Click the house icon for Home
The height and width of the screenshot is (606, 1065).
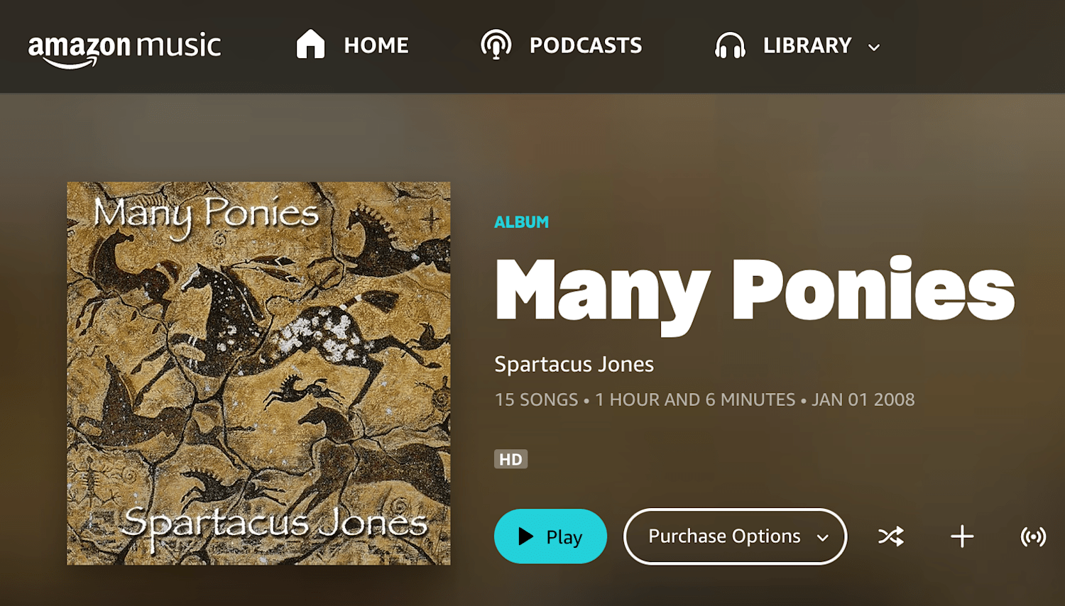(310, 44)
